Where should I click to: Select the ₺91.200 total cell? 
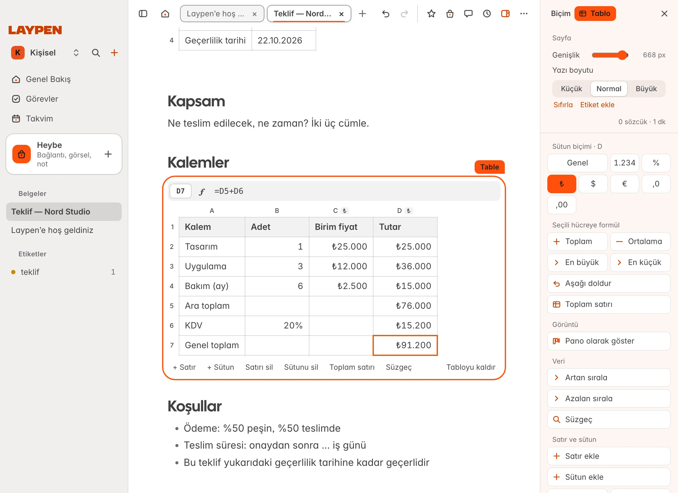(405, 345)
